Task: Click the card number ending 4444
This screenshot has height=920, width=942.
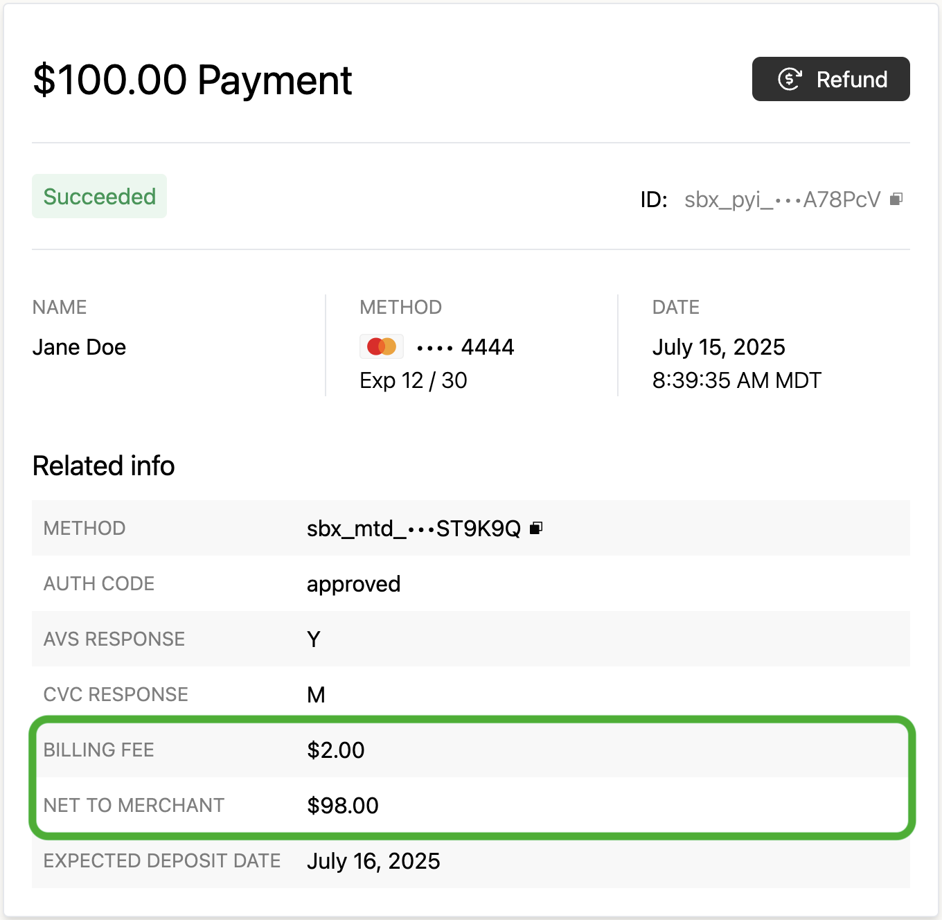Action: (465, 346)
